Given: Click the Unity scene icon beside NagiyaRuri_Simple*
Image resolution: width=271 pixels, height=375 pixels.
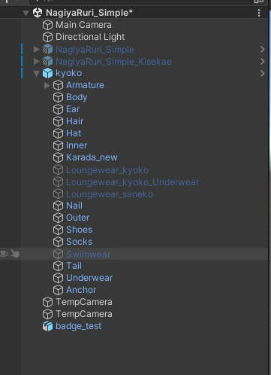Looking at the screenshot, I should point(38,13).
